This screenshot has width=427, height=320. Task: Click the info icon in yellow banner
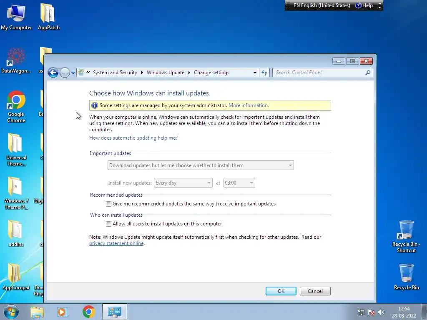[95, 105]
